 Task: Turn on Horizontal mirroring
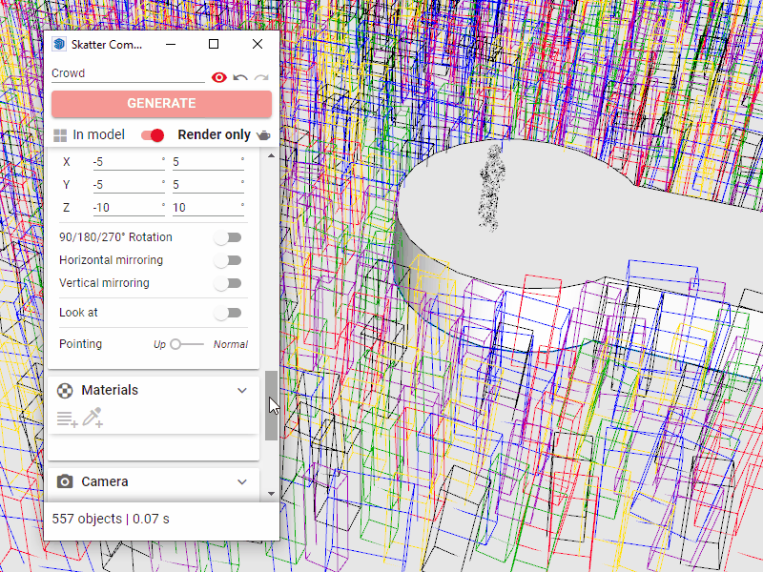pos(228,260)
